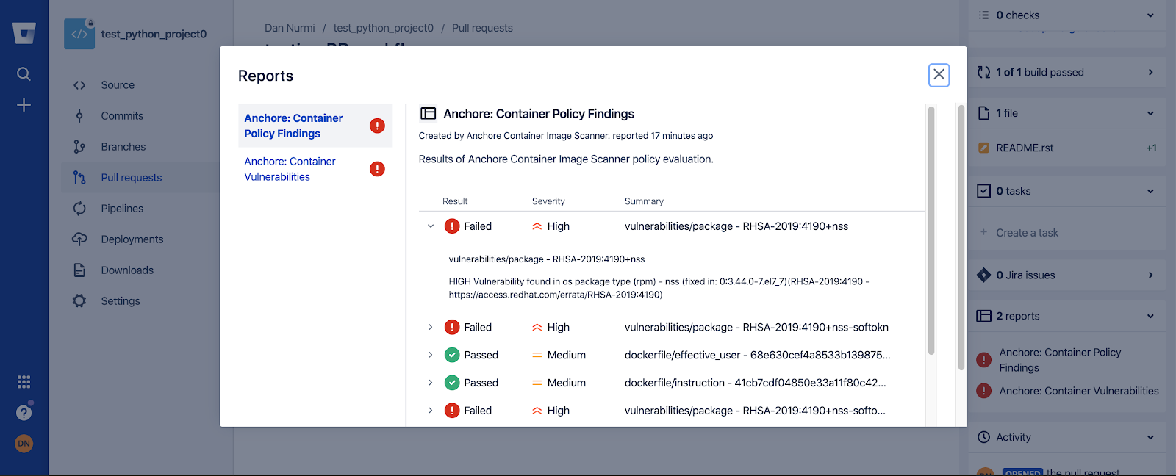Image resolution: width=1176 pixels, height=476 pixels.
Task: Collapse the 2 reports section
Action: click(x=1150, y=317)
